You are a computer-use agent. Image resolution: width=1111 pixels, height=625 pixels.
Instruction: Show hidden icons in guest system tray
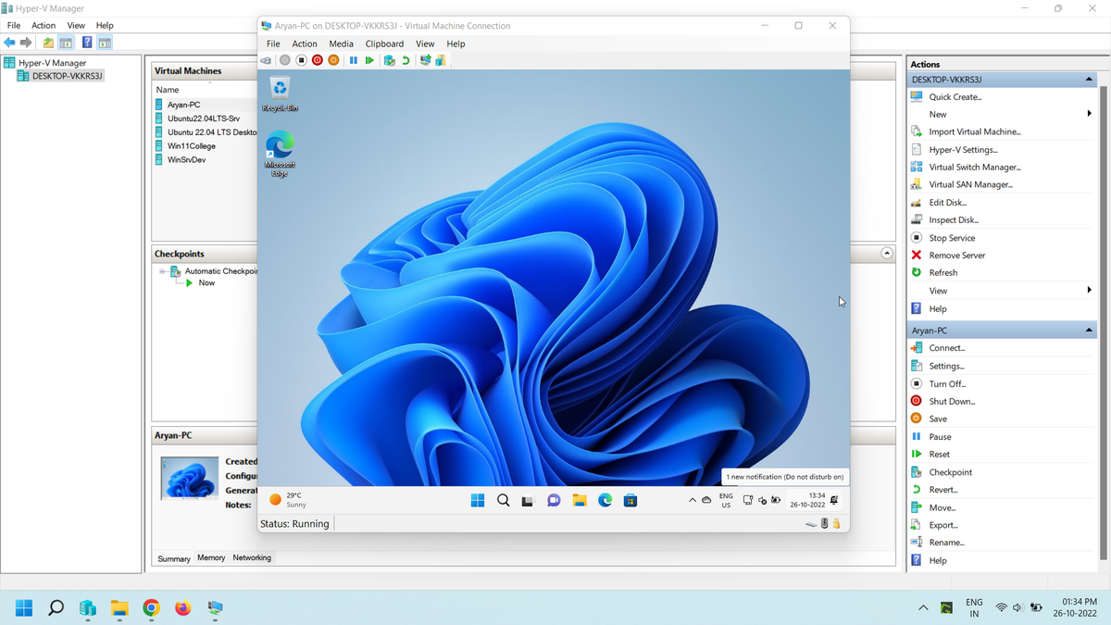[x=692, y=500]
